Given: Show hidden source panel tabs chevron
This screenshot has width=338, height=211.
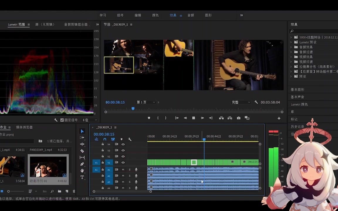Looking at the screenshot, I should (x=97, y=25).
